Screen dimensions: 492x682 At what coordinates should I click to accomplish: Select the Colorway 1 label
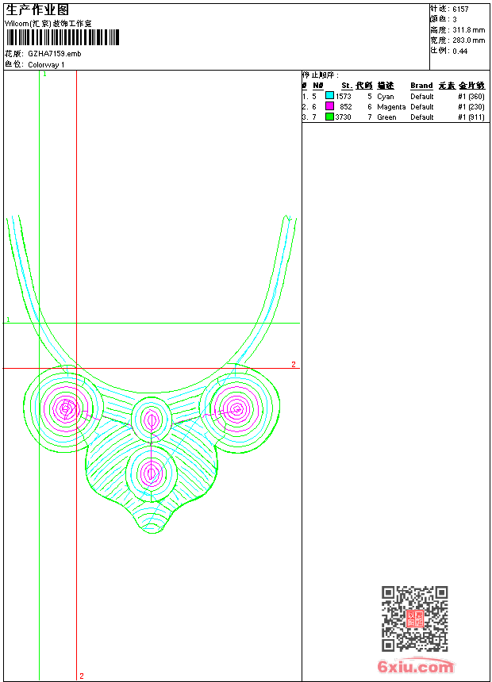tap(46, 64)
